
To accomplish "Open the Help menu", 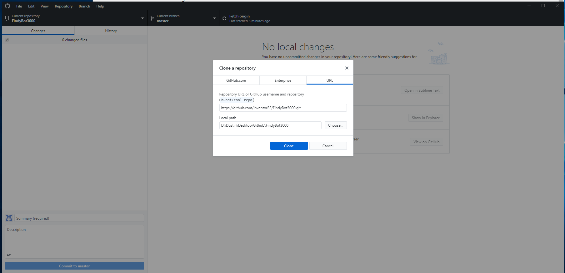I will [100, 6].
